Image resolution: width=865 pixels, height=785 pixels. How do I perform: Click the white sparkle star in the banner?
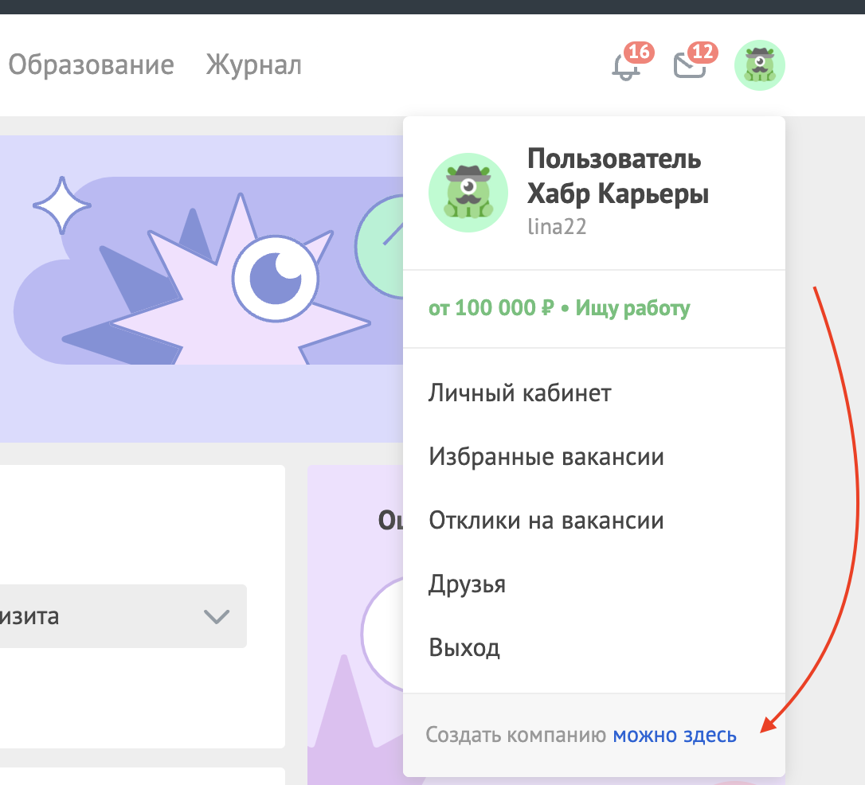pyautogui.click(x=62, y=206)
